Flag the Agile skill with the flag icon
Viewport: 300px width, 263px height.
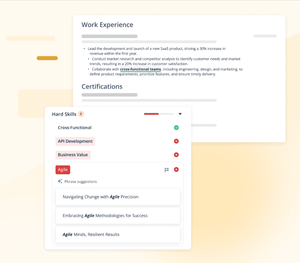point(167,170)
